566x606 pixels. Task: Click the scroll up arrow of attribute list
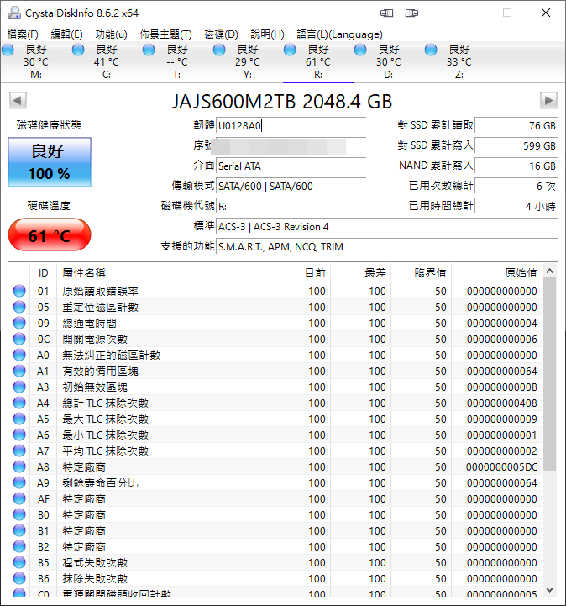pyautogui.click(x=550, y=271)
